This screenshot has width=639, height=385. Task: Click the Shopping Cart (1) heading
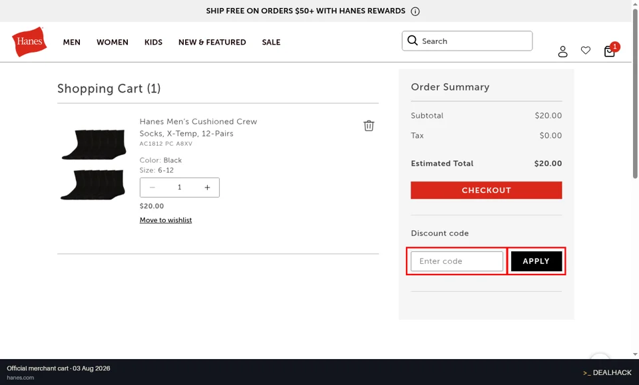[108, 88]
